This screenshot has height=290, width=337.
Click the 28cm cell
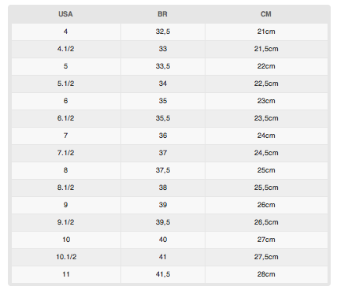tap(266, 274)
